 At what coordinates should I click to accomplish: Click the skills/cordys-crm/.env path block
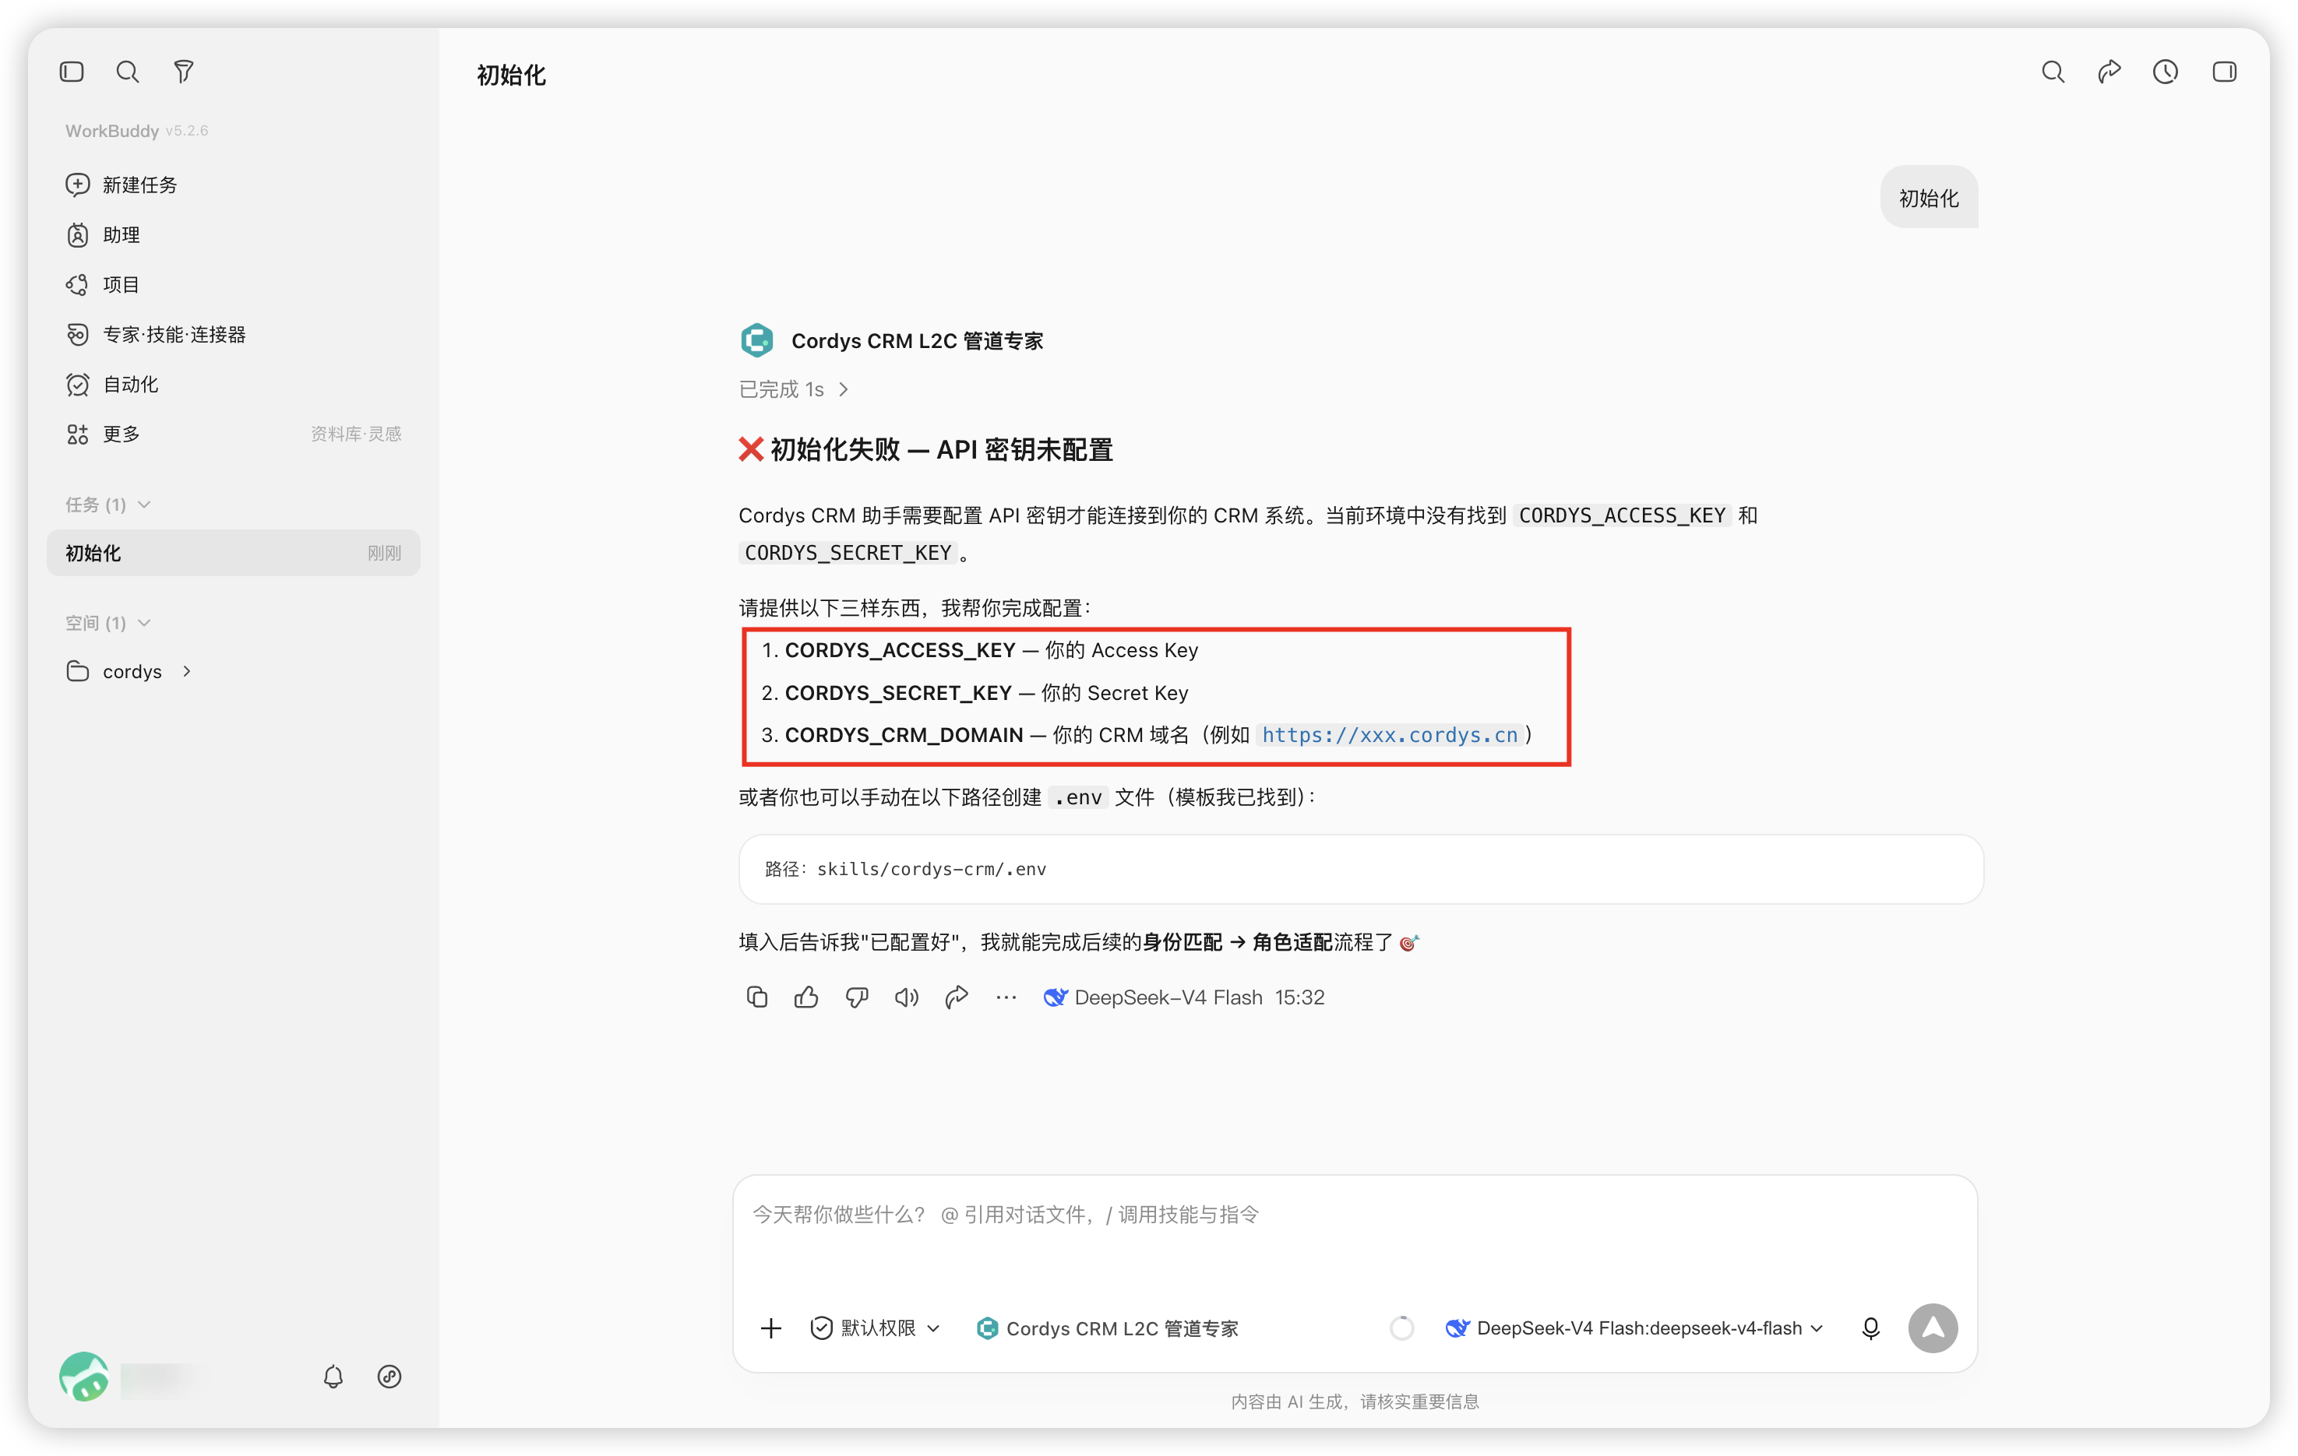1360,869
